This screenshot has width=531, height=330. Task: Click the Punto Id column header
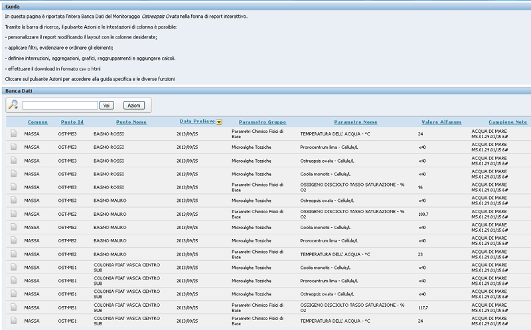72,122
